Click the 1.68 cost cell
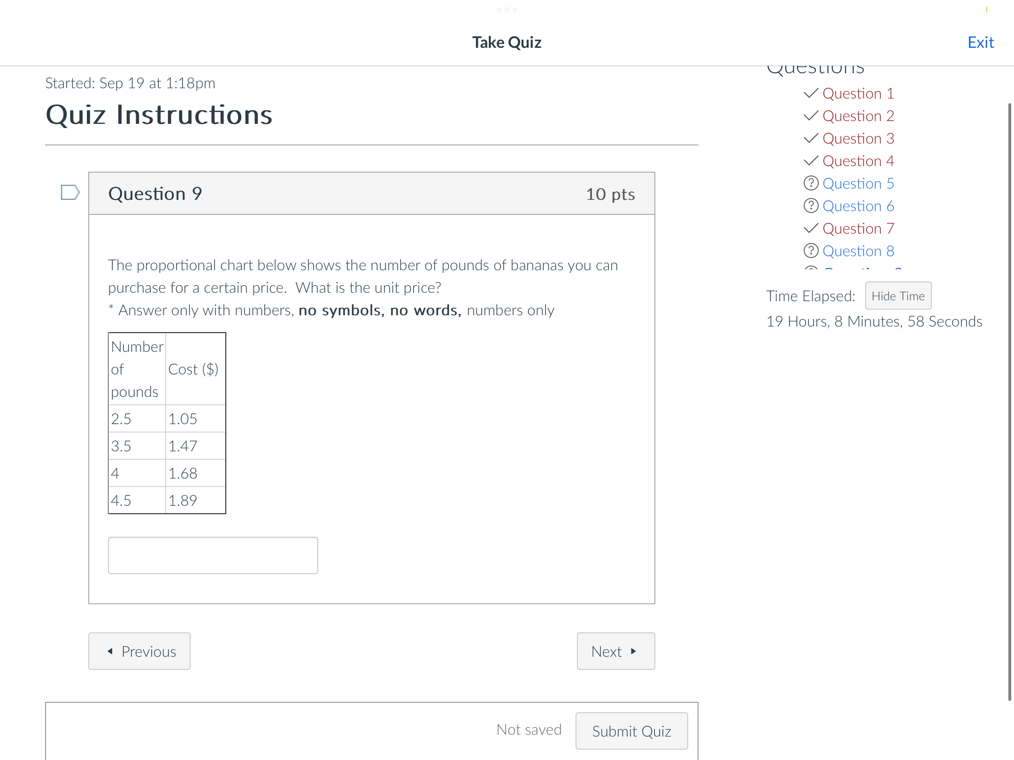The height and width of the screenshot is (760, 1014). pos(196,473)
